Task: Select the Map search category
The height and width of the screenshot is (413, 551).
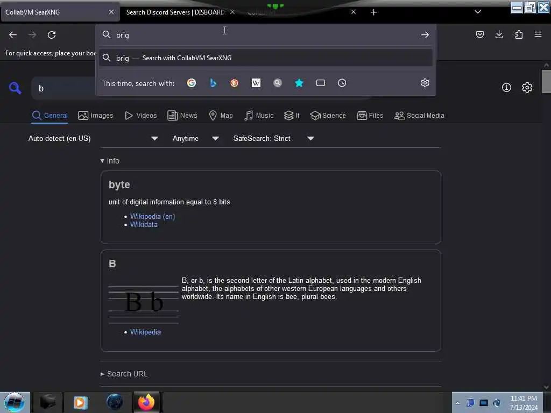Action: point(221,116)
